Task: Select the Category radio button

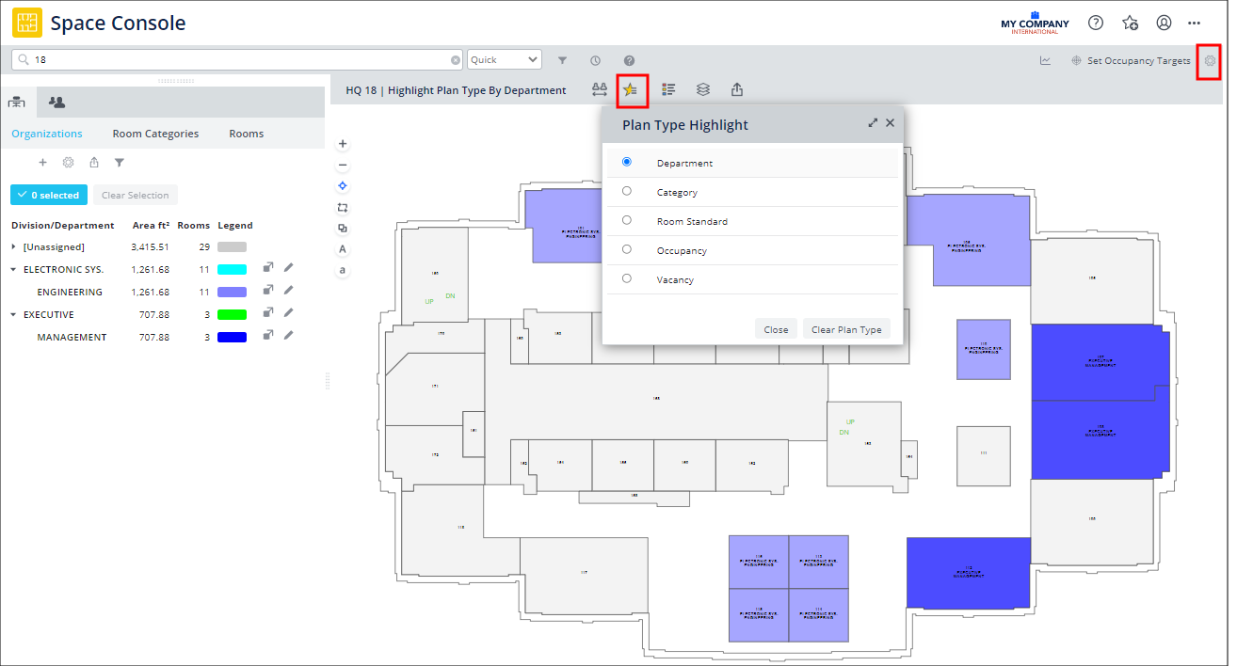Action: point(627,191)
